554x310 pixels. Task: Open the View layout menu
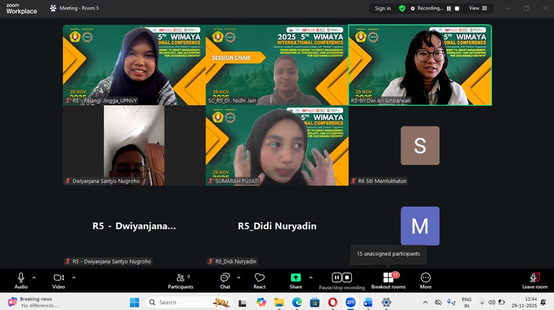pyautogui.click(x=478, y=8)
